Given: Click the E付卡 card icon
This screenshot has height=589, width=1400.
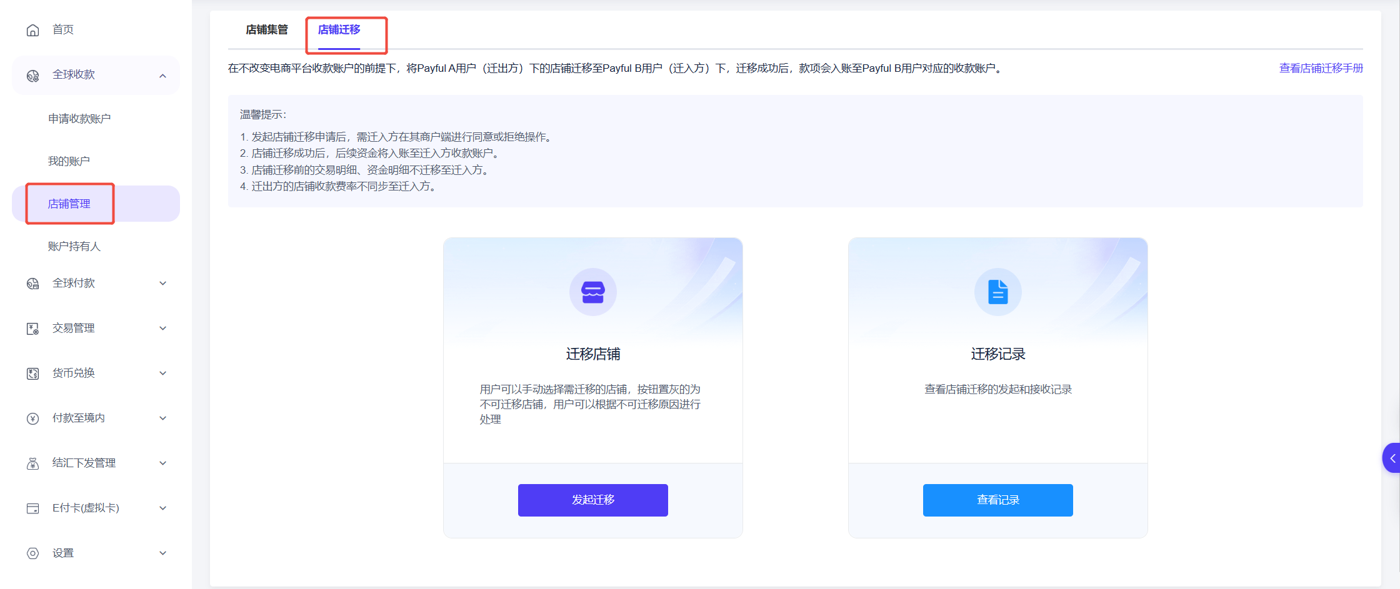Looking at the screenshot, I should [33, 508].
